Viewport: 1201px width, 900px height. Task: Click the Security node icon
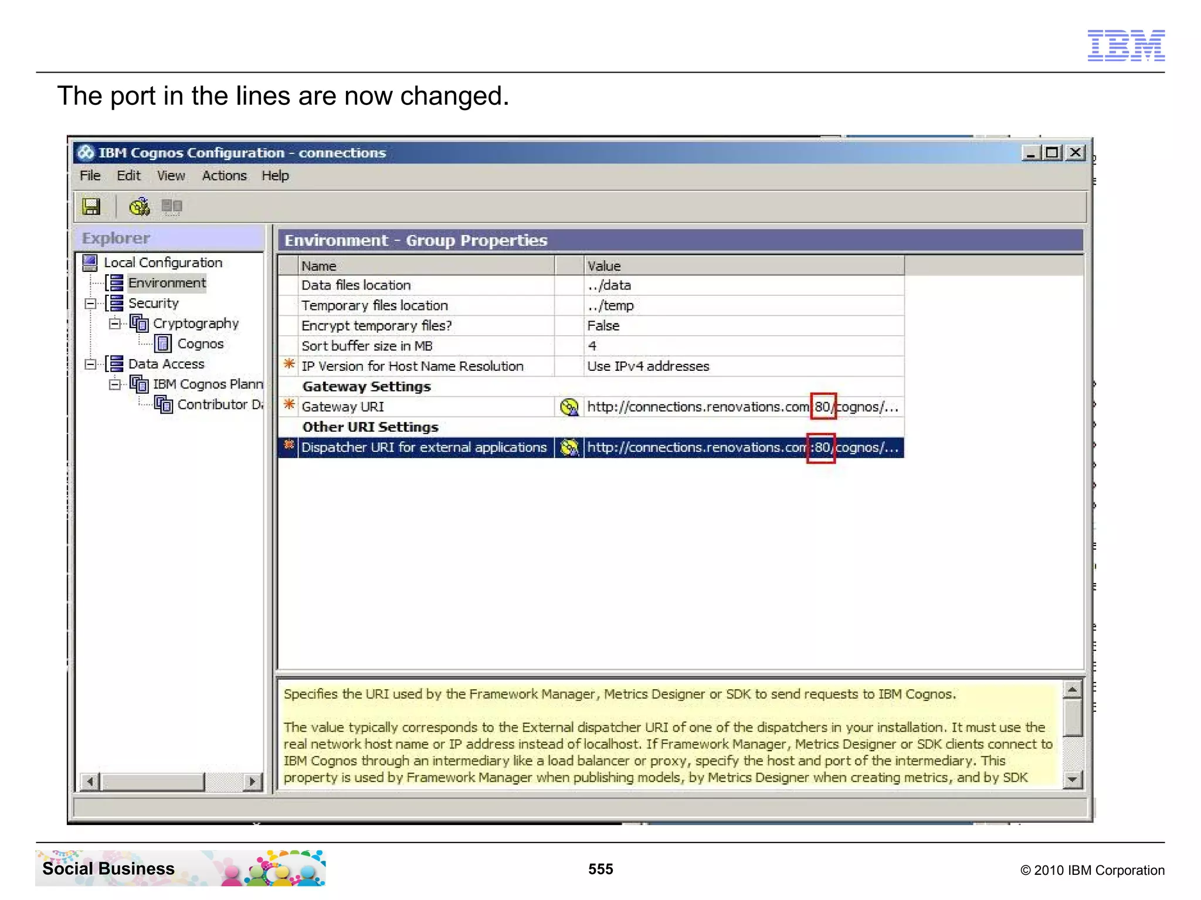[x=114, y=303]
